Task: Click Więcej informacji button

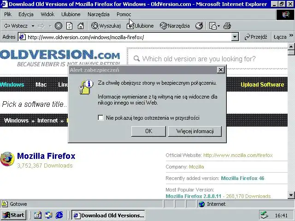Action: 195,131
